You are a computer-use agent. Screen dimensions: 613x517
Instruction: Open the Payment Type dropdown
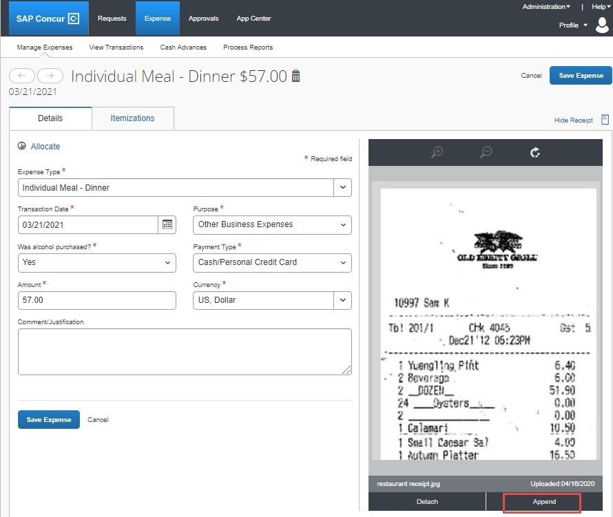[272, 262]
